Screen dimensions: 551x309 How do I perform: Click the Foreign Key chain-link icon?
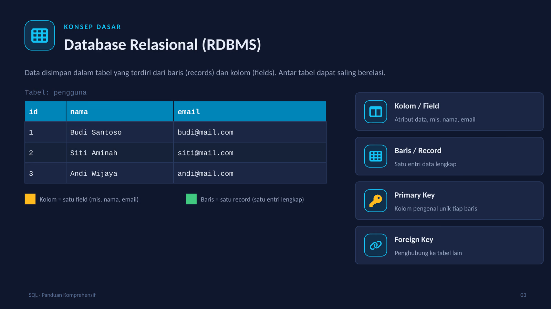click(x=376, y=245)
